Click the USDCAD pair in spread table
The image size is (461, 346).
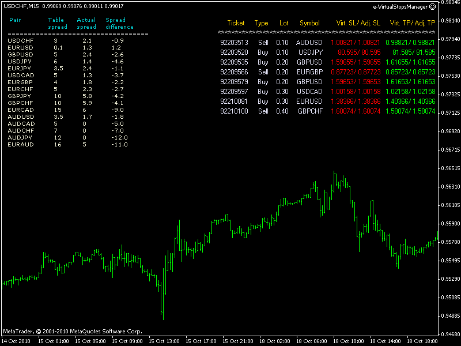[21, 76]
